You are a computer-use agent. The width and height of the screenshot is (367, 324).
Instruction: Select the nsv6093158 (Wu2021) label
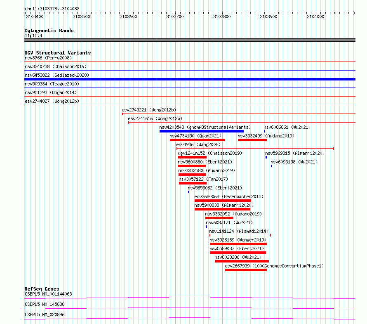click(x=294, y=162)
